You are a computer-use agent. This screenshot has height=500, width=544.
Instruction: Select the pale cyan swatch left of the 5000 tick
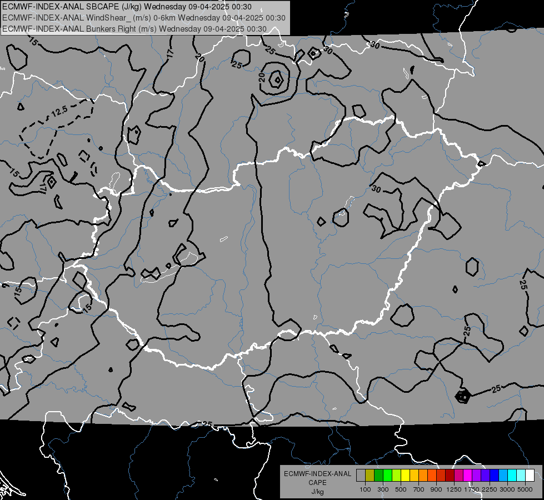521,475
